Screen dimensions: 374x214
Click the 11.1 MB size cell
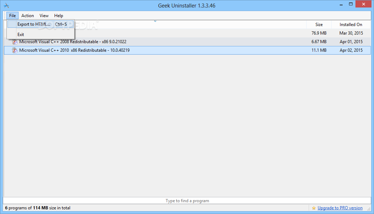(319, 50)
